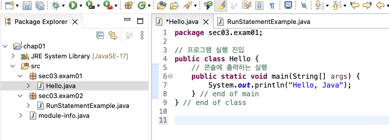Save the file with the Save icon
Image resolution: width=389 pixels, height=140 pixels.
27,5
